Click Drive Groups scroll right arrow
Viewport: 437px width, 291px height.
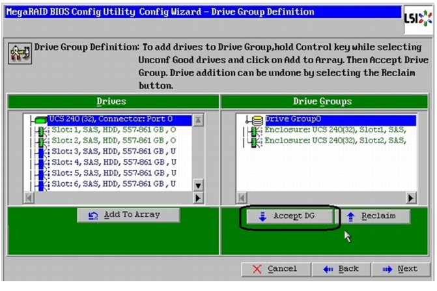[411, 198]
